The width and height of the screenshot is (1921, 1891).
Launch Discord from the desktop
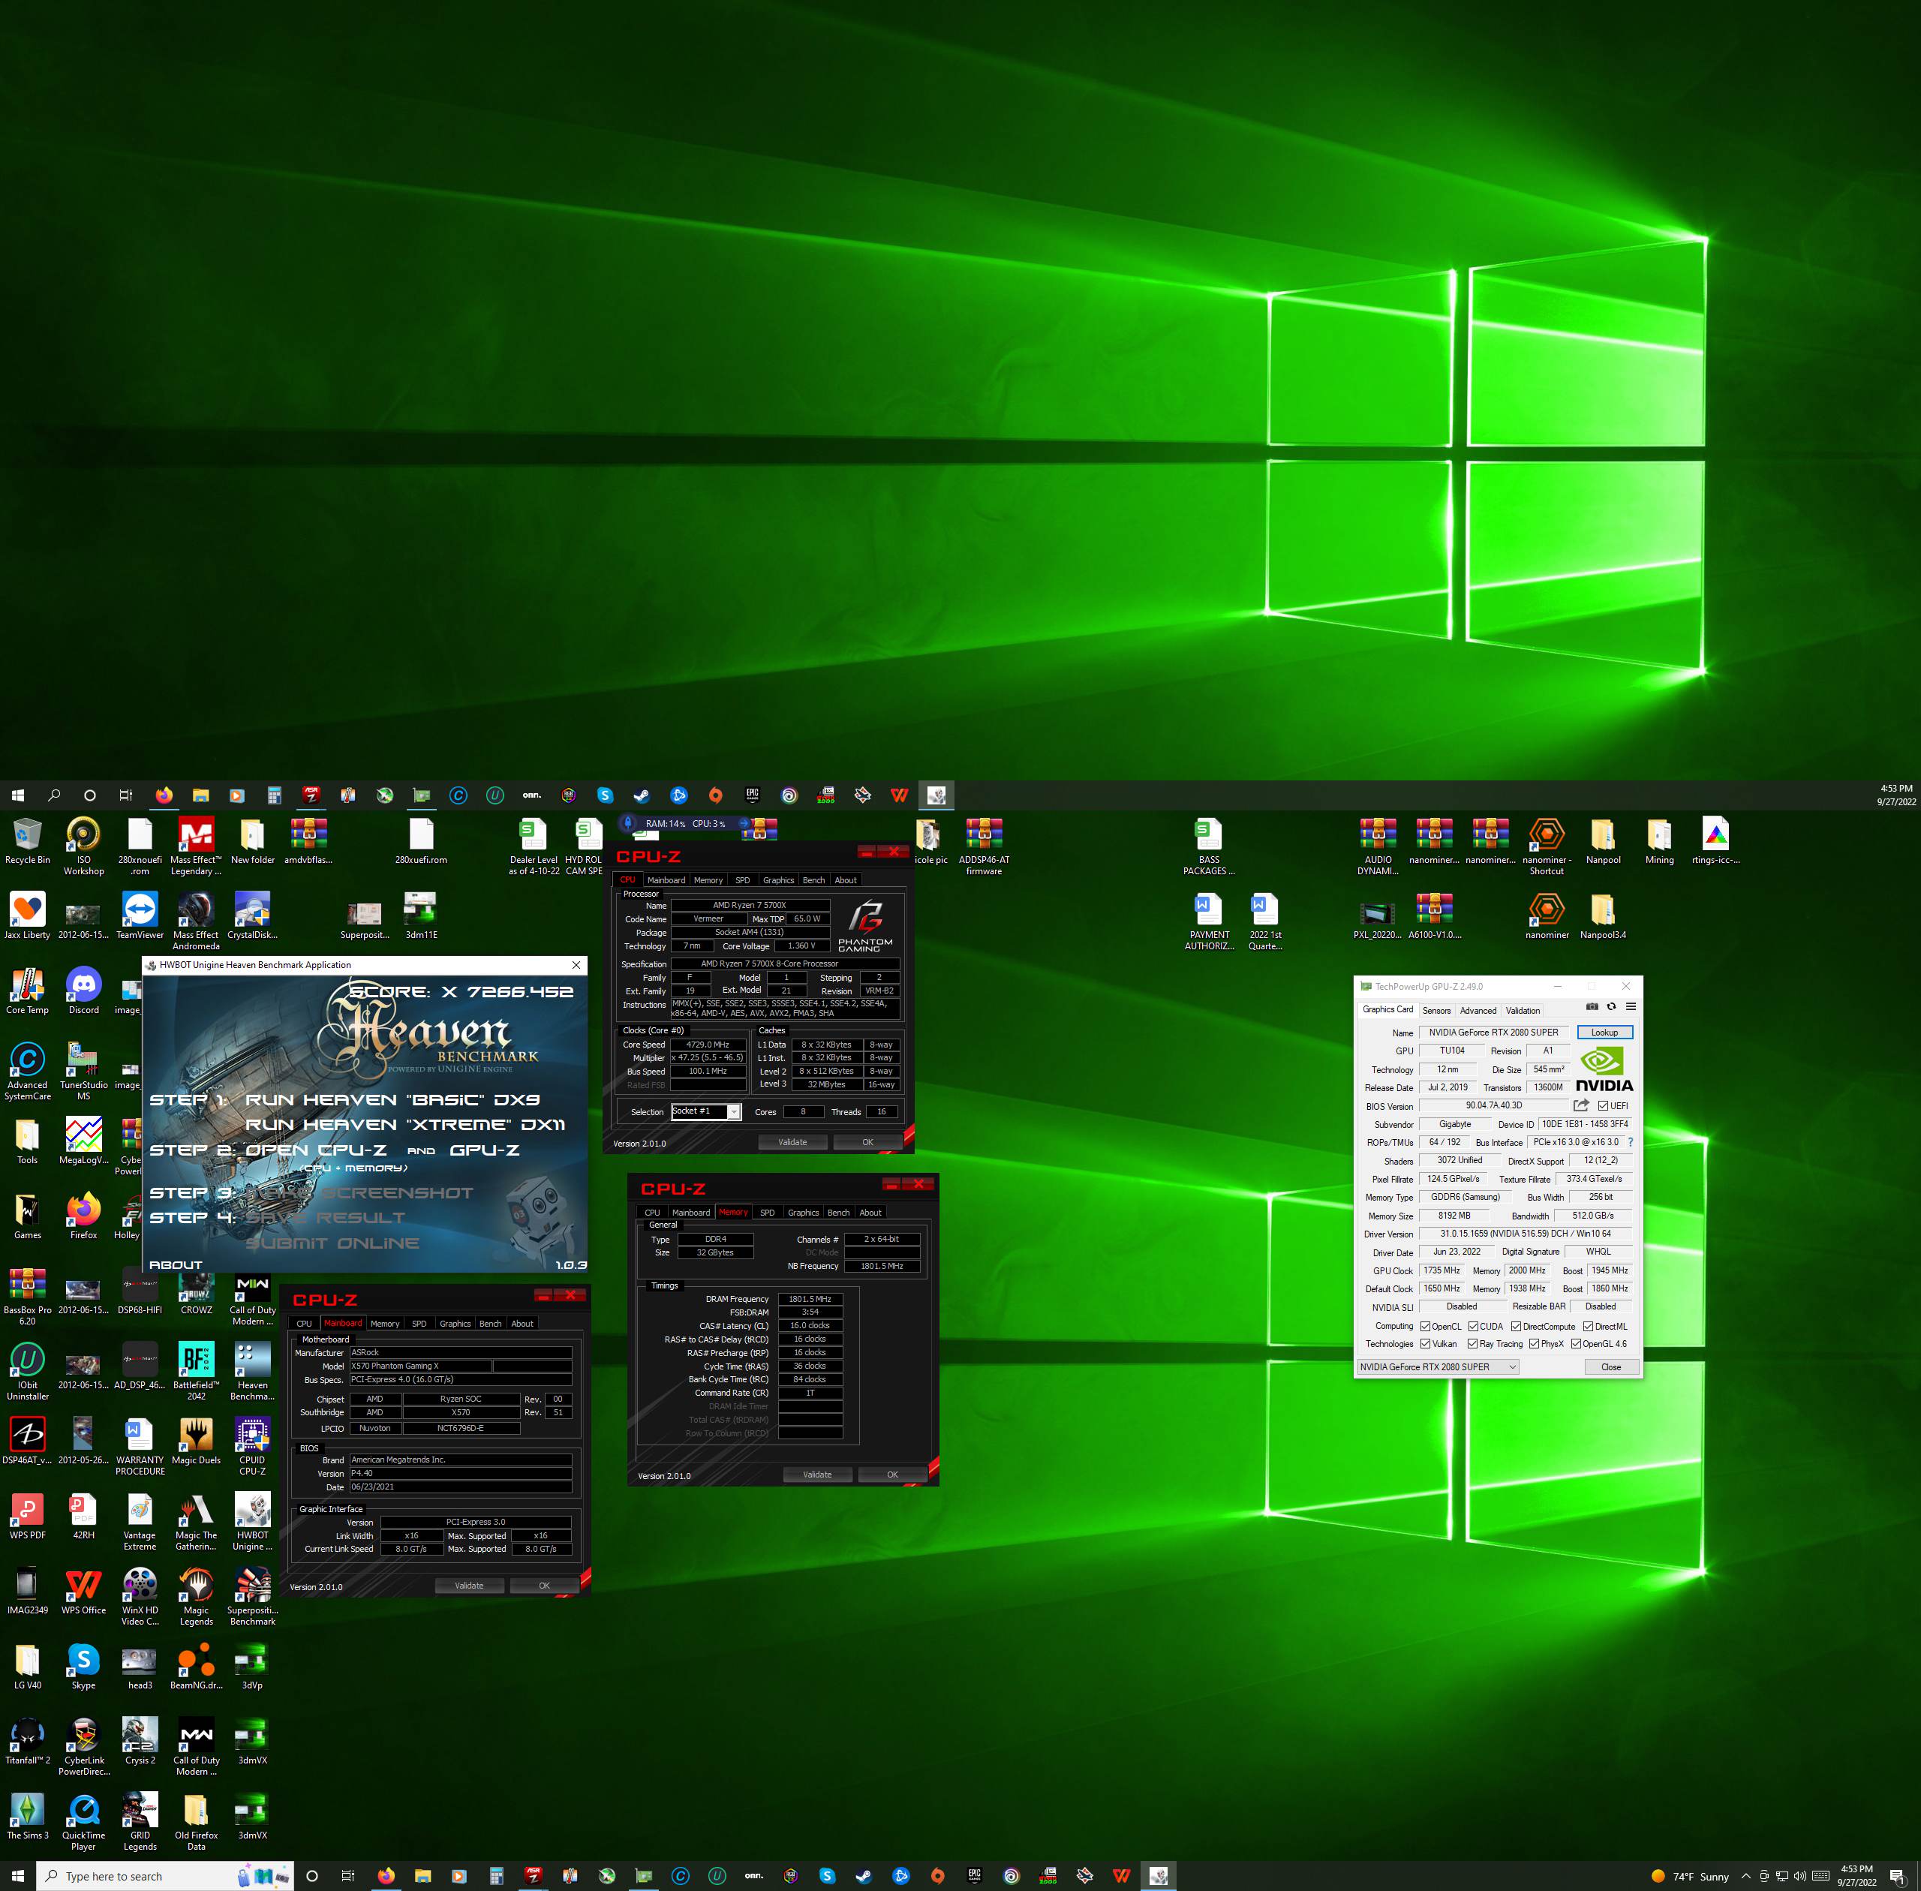(83, 991)
